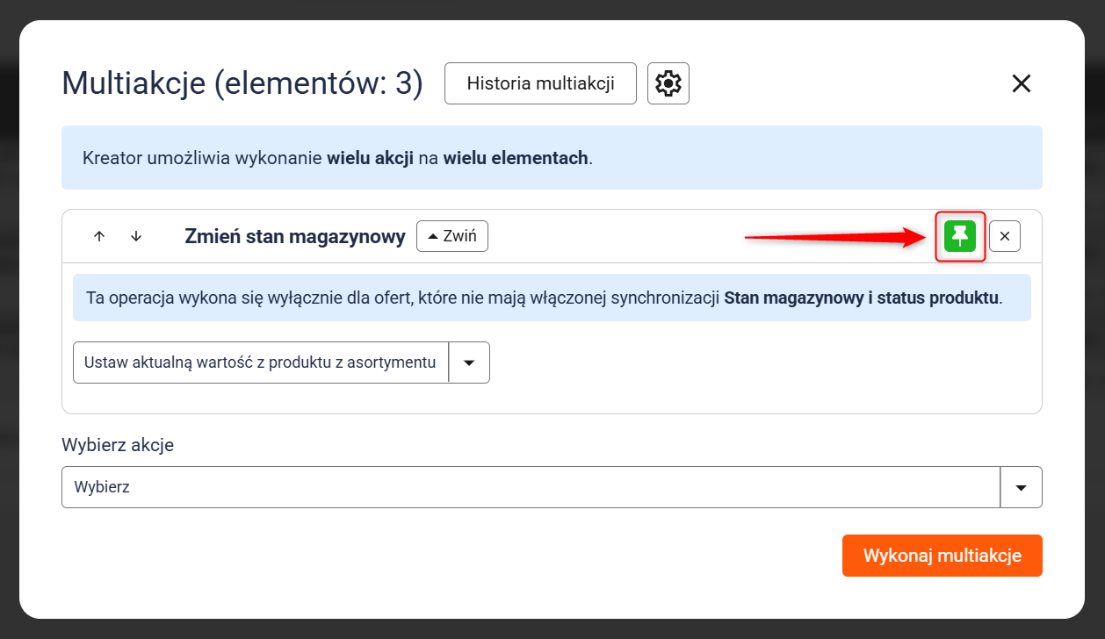Image resolution: width=1105 pixels, height=639 pixels.
Task: Open Historia multiakcji
Action: pyautogui.click(x=540, y=83)
